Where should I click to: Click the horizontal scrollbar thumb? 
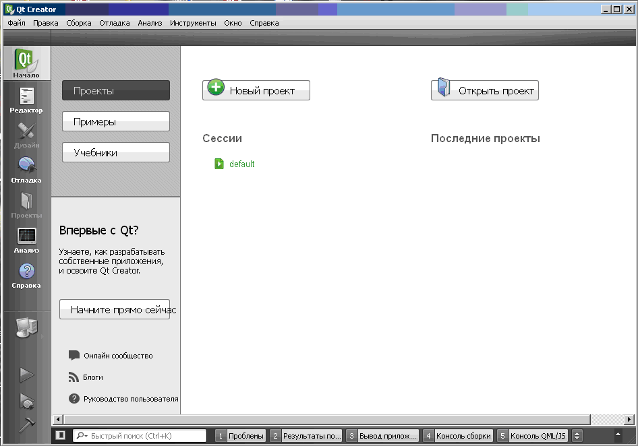pyautogui.click(x=327, y=419)
